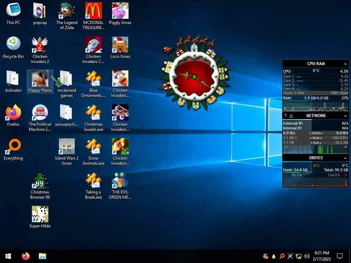351x263 pixels.
Task: Launch Chicken Invaders icon with Santa-hat chicken
Action: [120, 84]
